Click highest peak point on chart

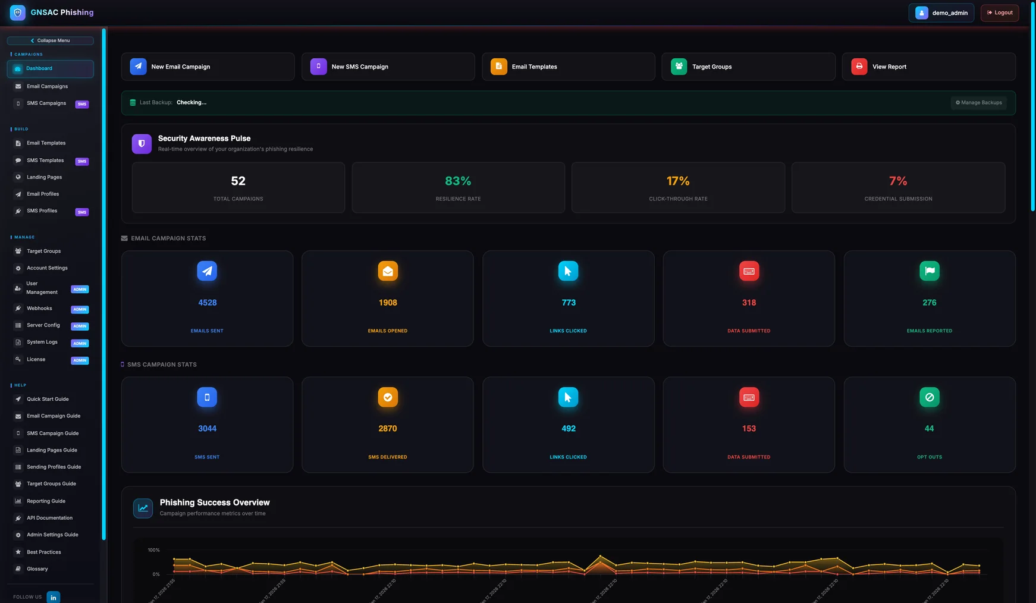point(600,557)
